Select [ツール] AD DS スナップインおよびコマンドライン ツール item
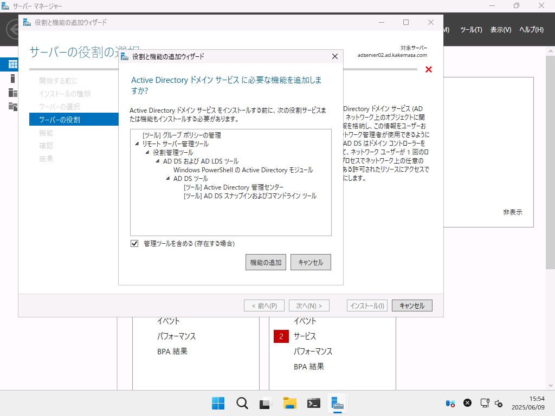 pyautogui.click(x=250, y=196)
